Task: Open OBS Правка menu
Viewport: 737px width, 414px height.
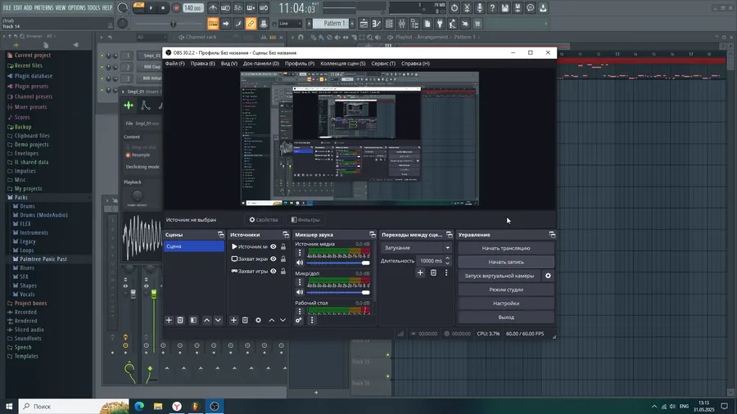Action: tap(202, 63)
